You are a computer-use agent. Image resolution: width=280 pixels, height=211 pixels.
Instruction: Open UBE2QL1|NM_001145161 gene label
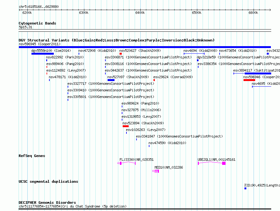click(x=216, y=160)
